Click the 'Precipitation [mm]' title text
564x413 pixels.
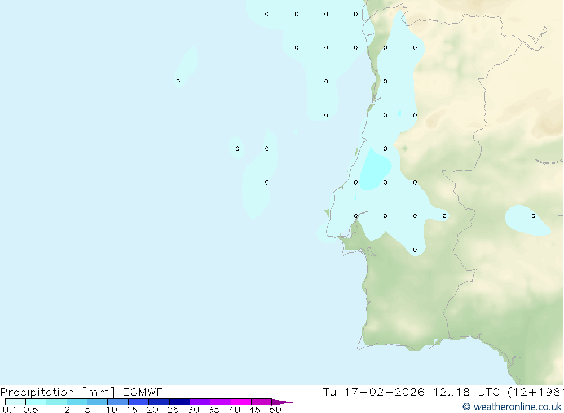(x=58, y=392)
